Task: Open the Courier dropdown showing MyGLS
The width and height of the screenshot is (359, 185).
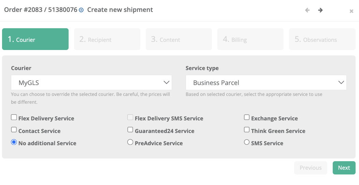Action: (91, 83)
